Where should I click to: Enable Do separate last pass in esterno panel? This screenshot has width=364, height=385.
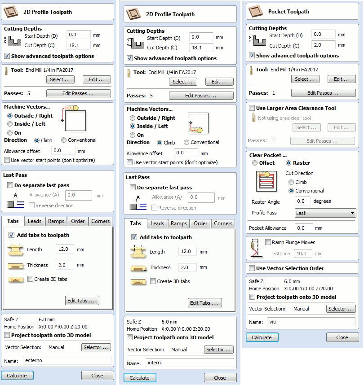coord(10,185)
